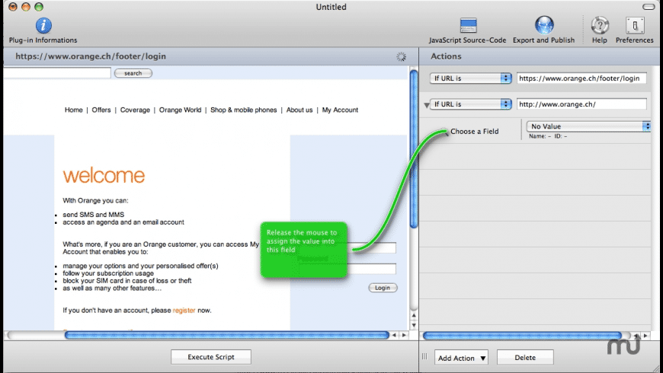Open first 'If URL is' dropdown

(x=471, y=78)
